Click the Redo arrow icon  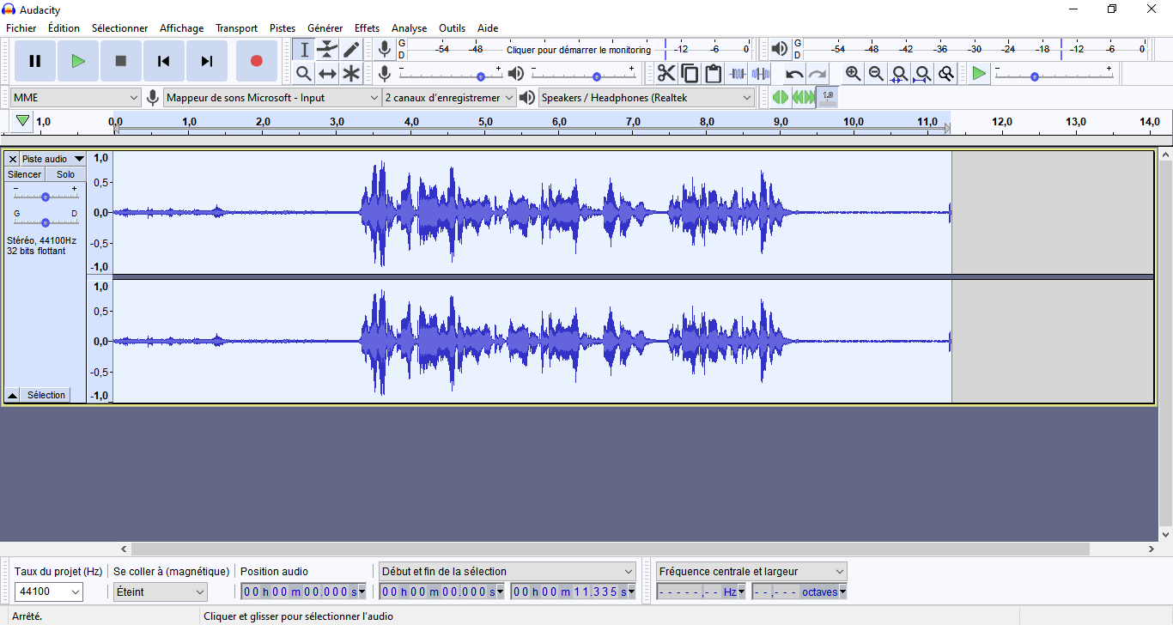[x=817, y=74]
